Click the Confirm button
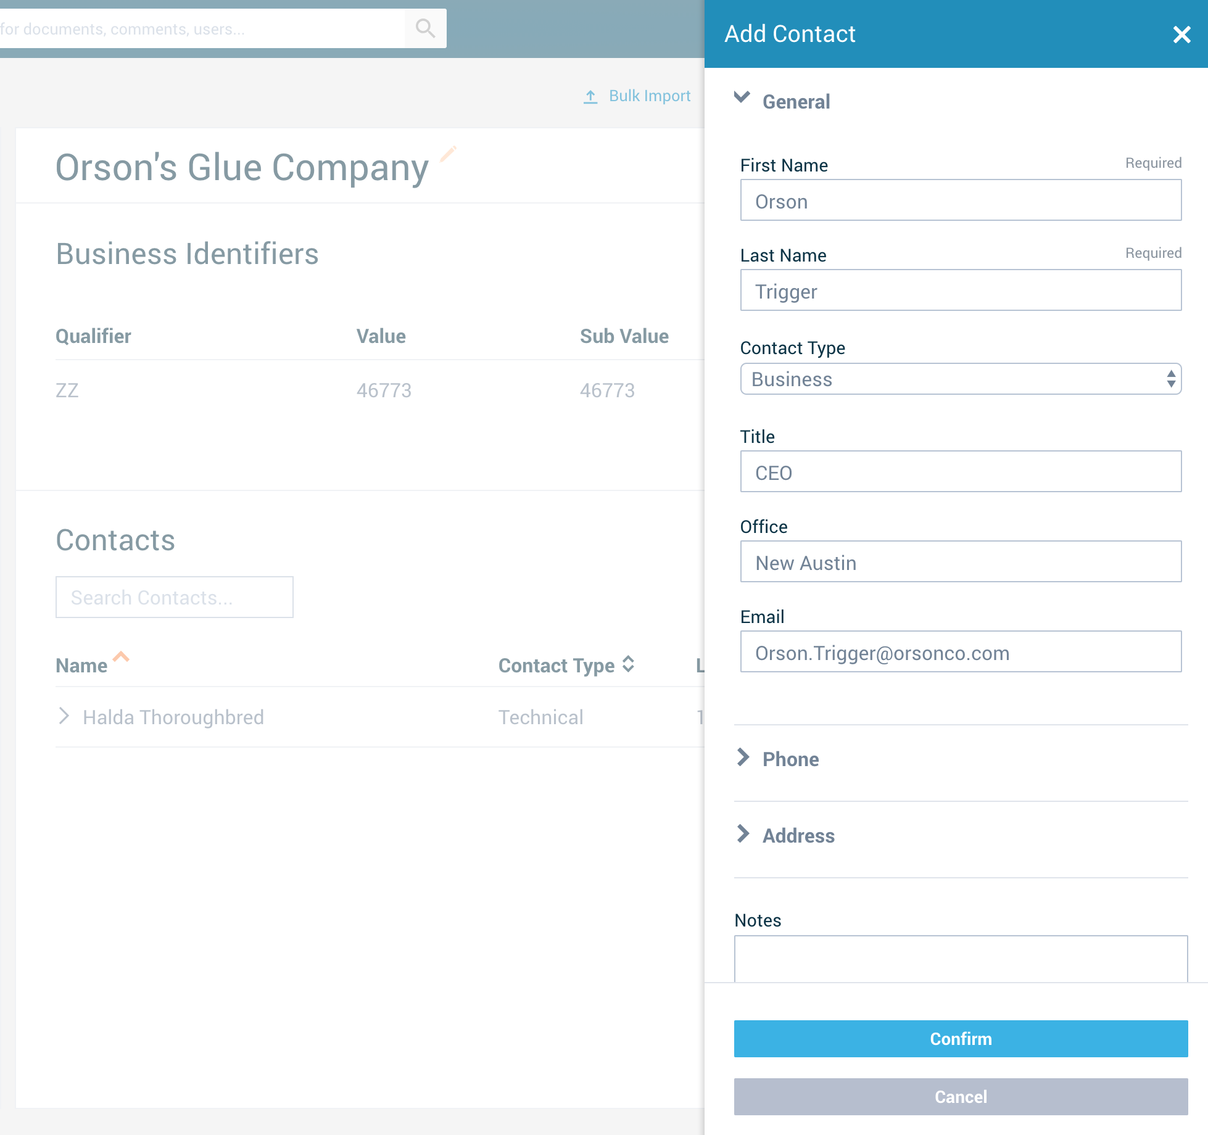 tap(961, 1039)
